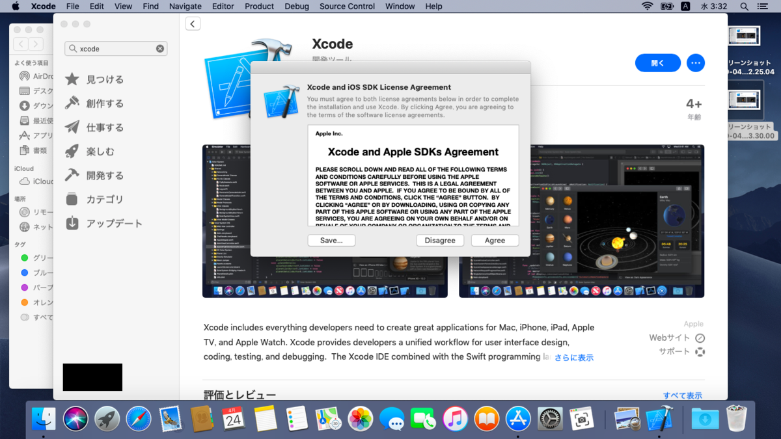
Task: Click the App Store search field containing xcode
Action: (116, 49)
